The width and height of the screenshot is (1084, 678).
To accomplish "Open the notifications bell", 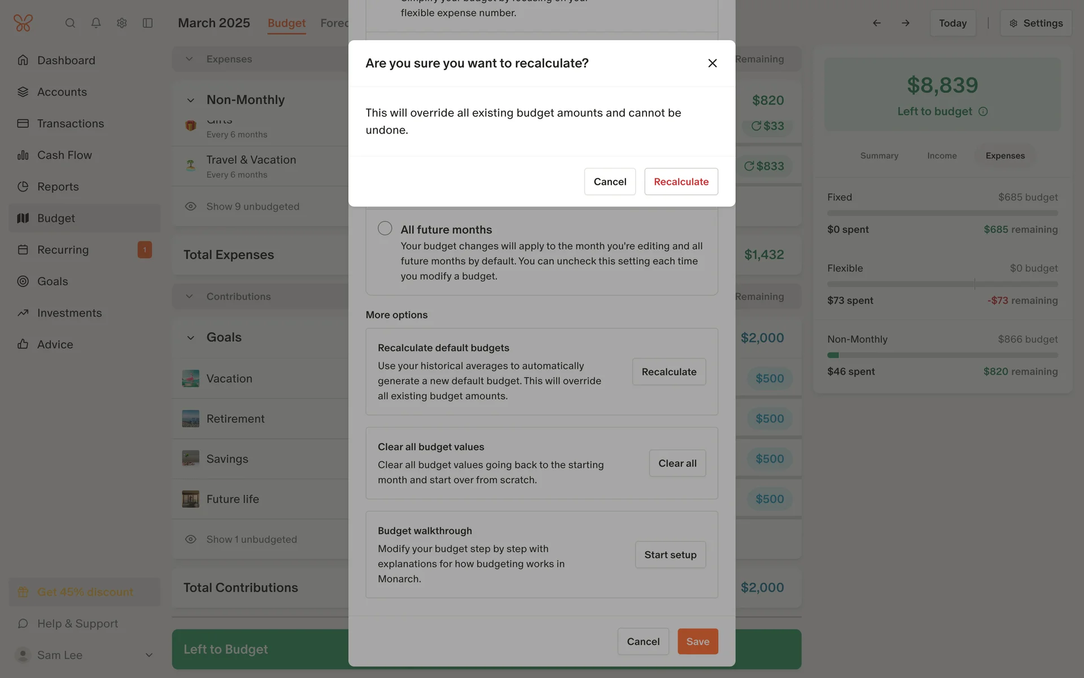I will click(96, 23).
